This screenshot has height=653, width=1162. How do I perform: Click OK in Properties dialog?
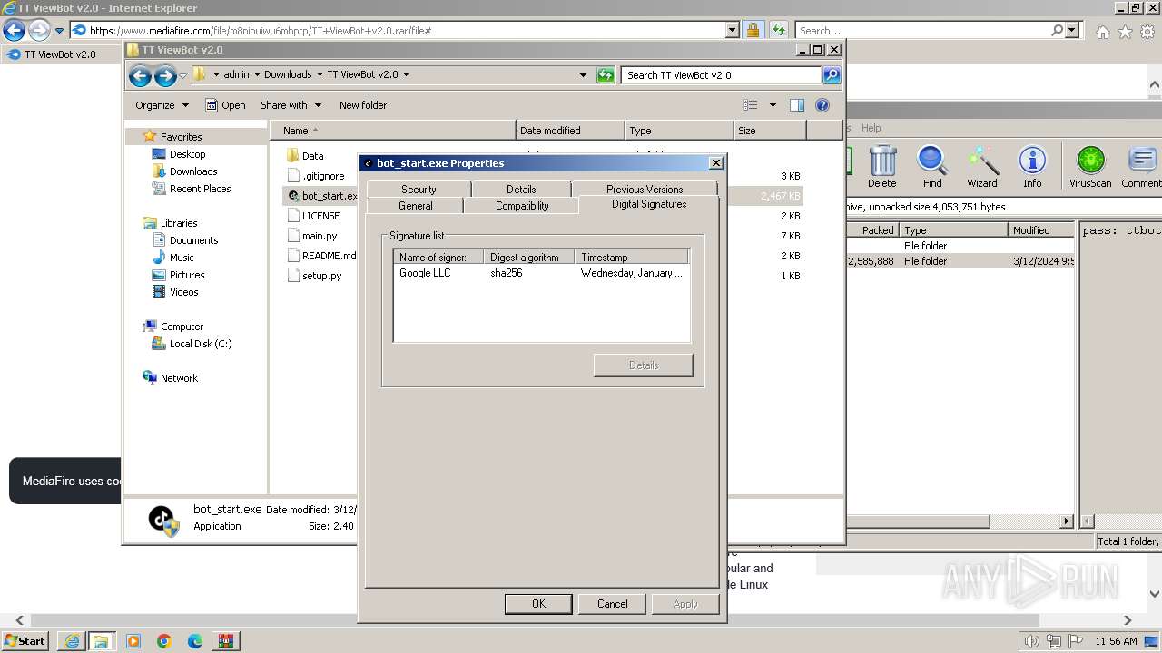coord(538,604)
